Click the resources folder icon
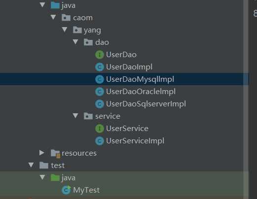The height and width of the screenshot is (199, 257). 55,154
